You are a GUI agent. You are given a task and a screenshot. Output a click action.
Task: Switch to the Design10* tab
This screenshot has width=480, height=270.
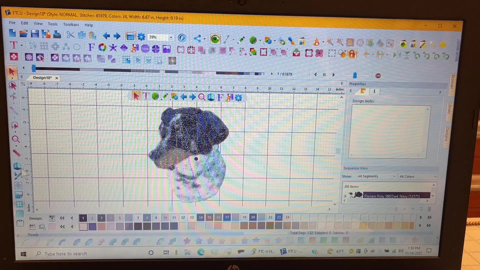tap(42, 78)
